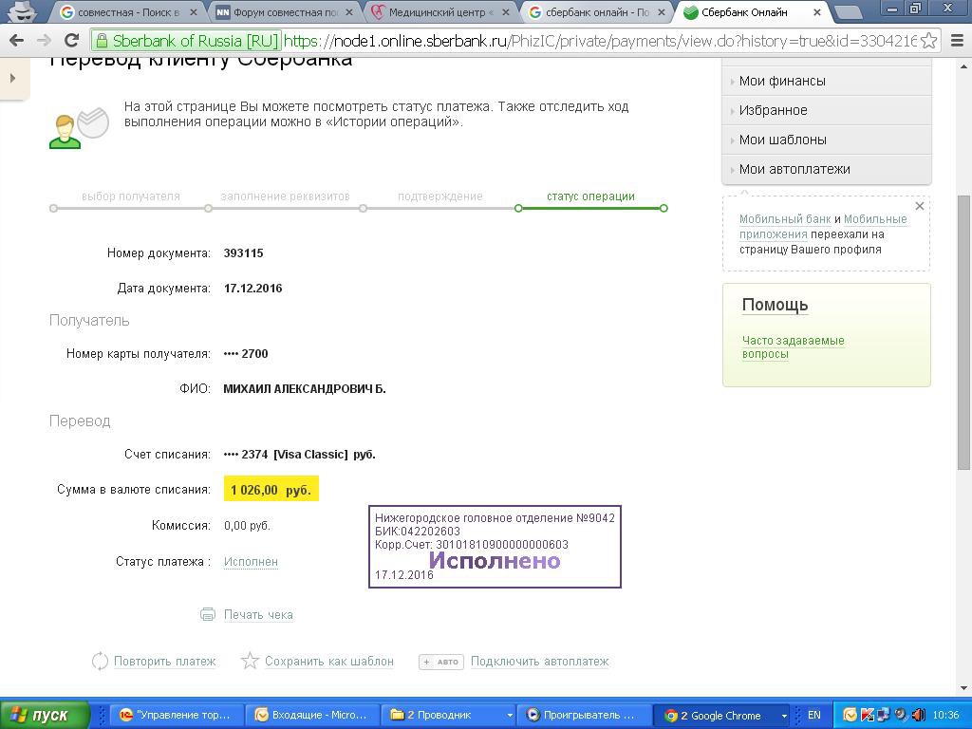This screenshot has width=972, height=729.
Task: Bookmark page with the star icon
Action: pyautogui.click(x=928, y=41)
